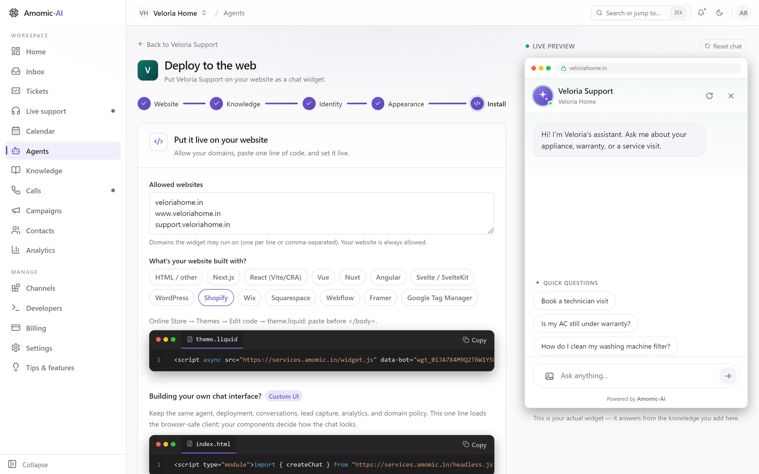Expand the Veloria Home workspace switcher
This screenshot has width=759, height=474.
(x=173, y=13)
